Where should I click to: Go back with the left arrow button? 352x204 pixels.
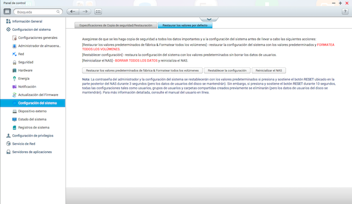(73, 11)
